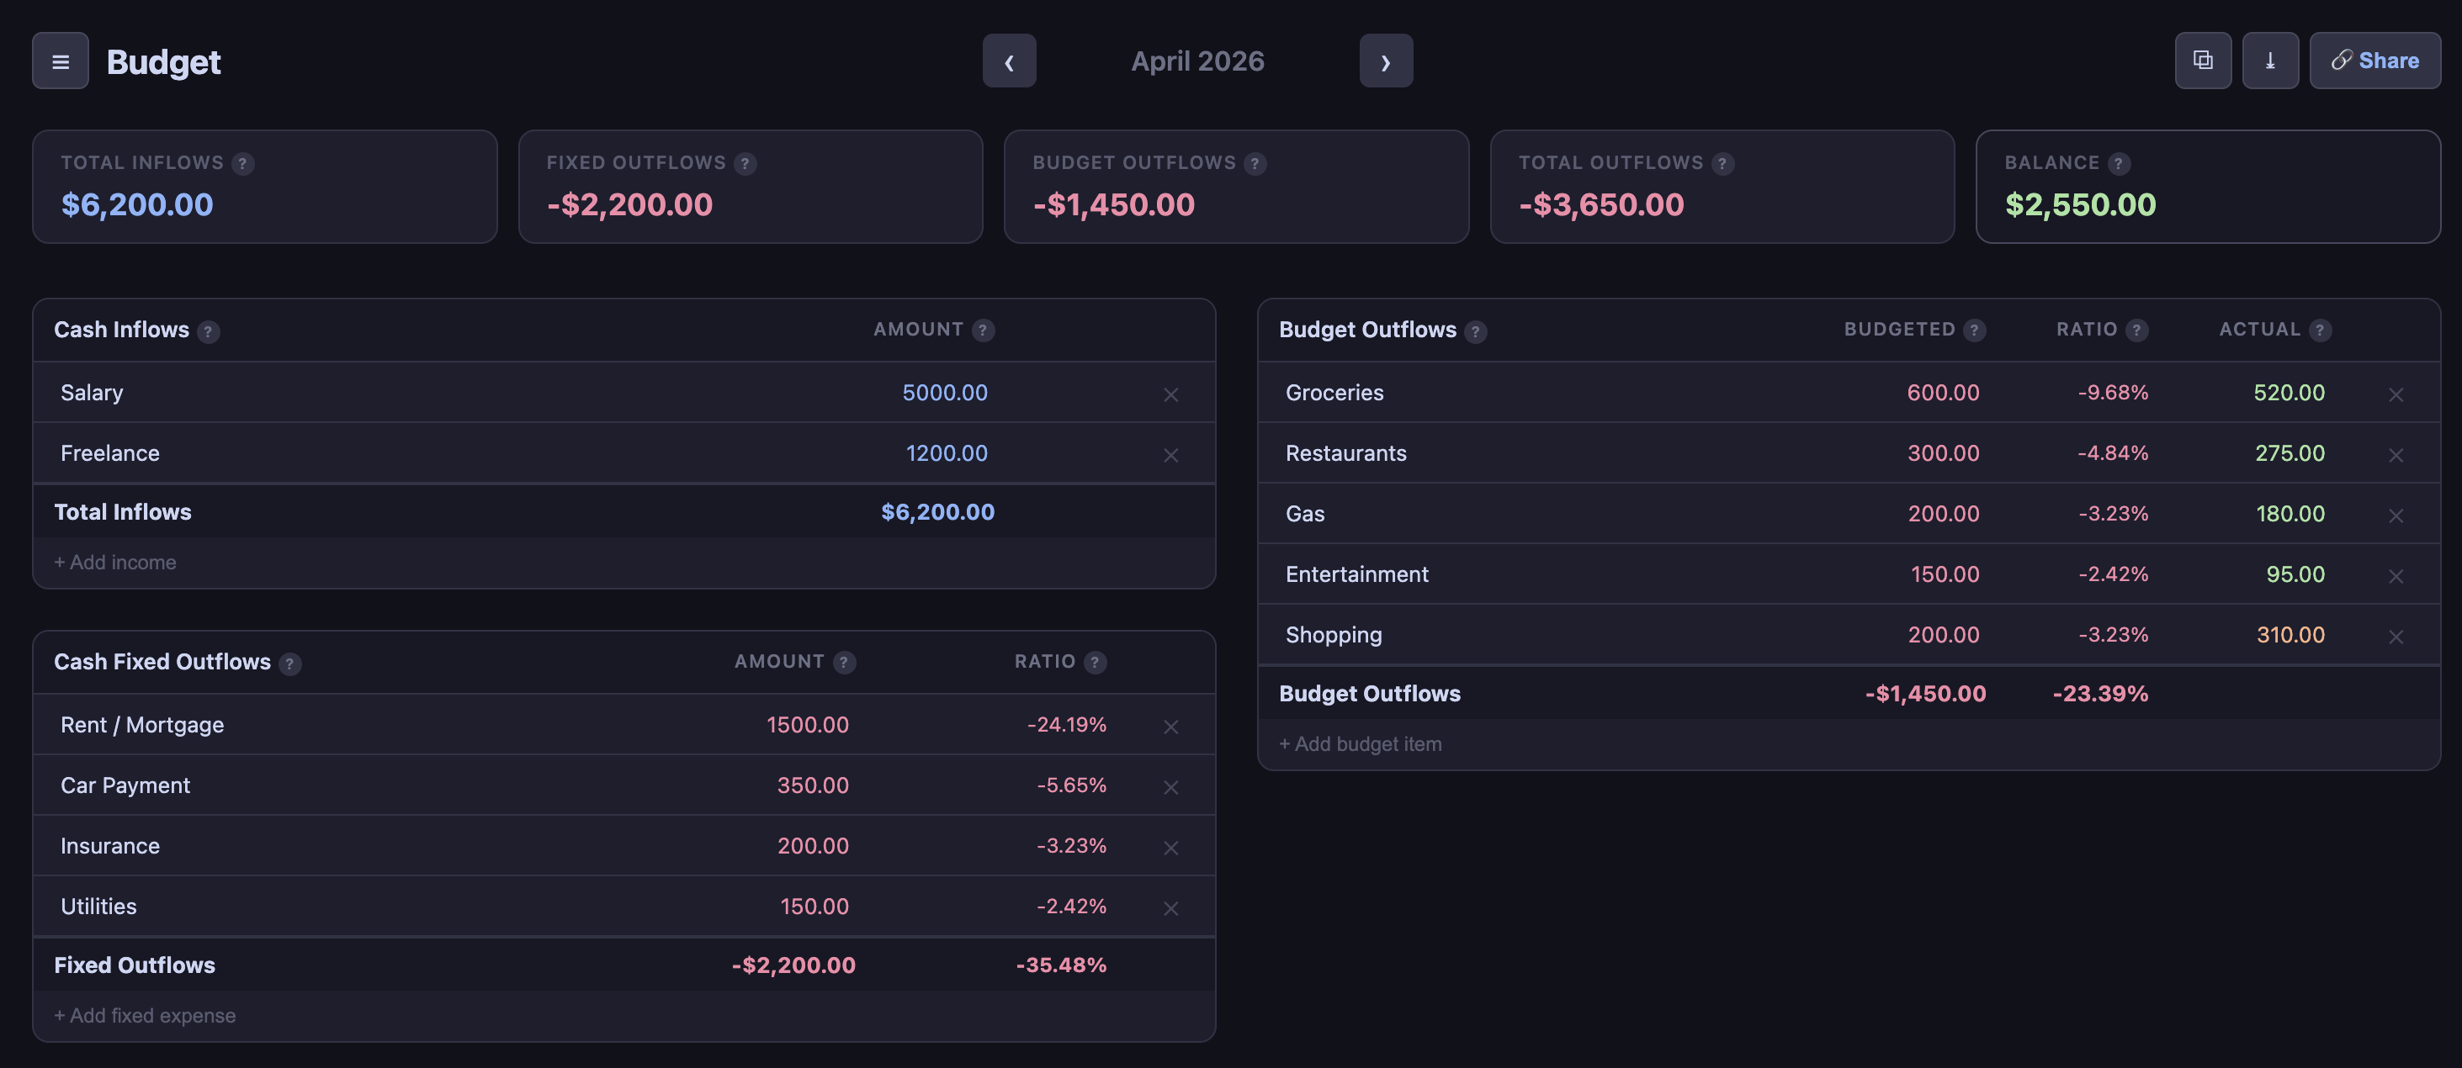Click the download icon to export the budget

(2271, 61)
